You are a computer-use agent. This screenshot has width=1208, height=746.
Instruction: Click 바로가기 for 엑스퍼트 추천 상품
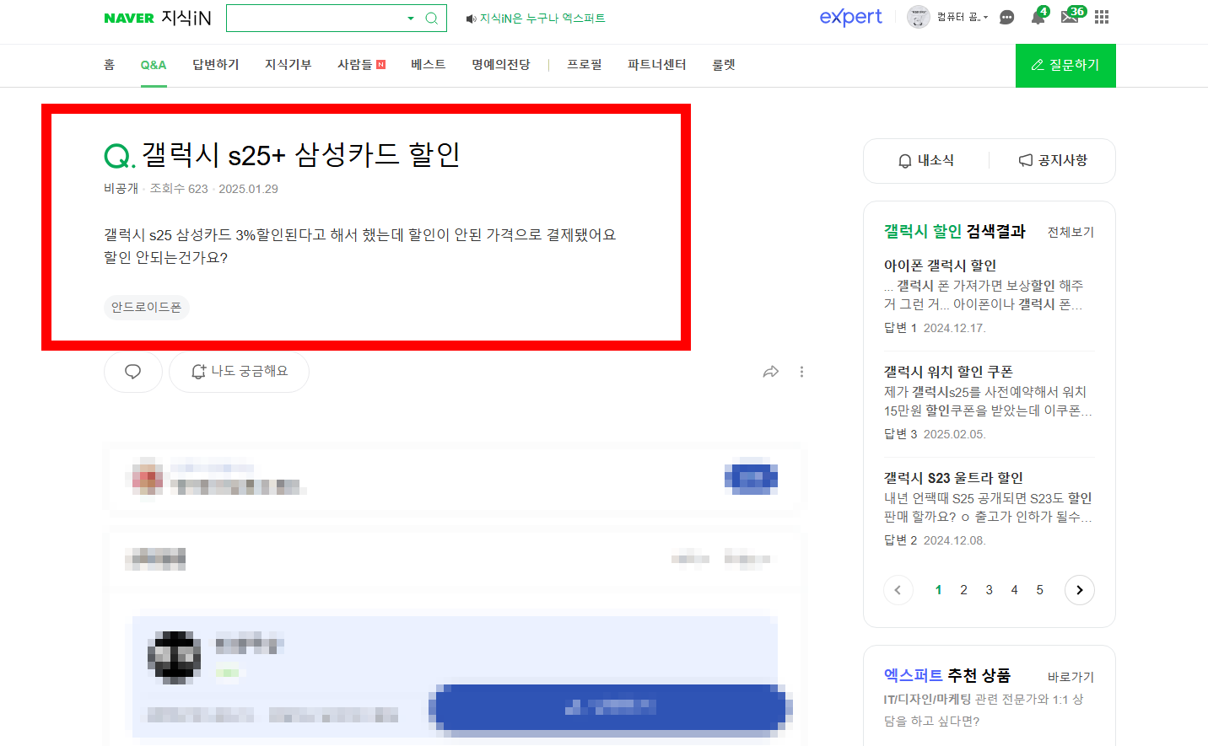1070,677
